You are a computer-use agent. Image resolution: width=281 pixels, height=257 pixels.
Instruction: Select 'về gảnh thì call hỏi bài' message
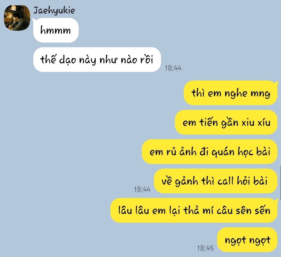click(215, 181)
